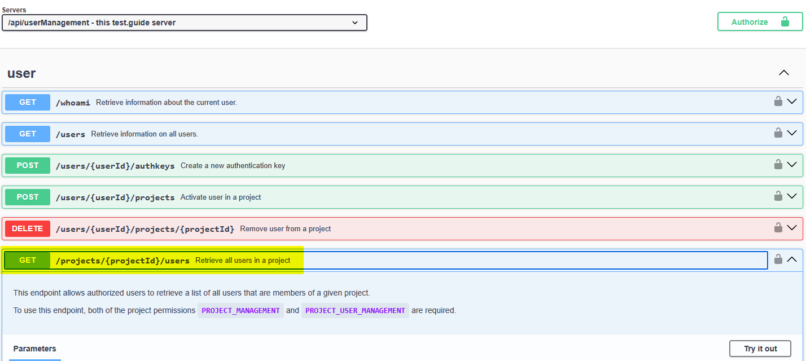Click lock icon on POST /users/{userId}/authkeys row
806x361 pixels.
778,165
